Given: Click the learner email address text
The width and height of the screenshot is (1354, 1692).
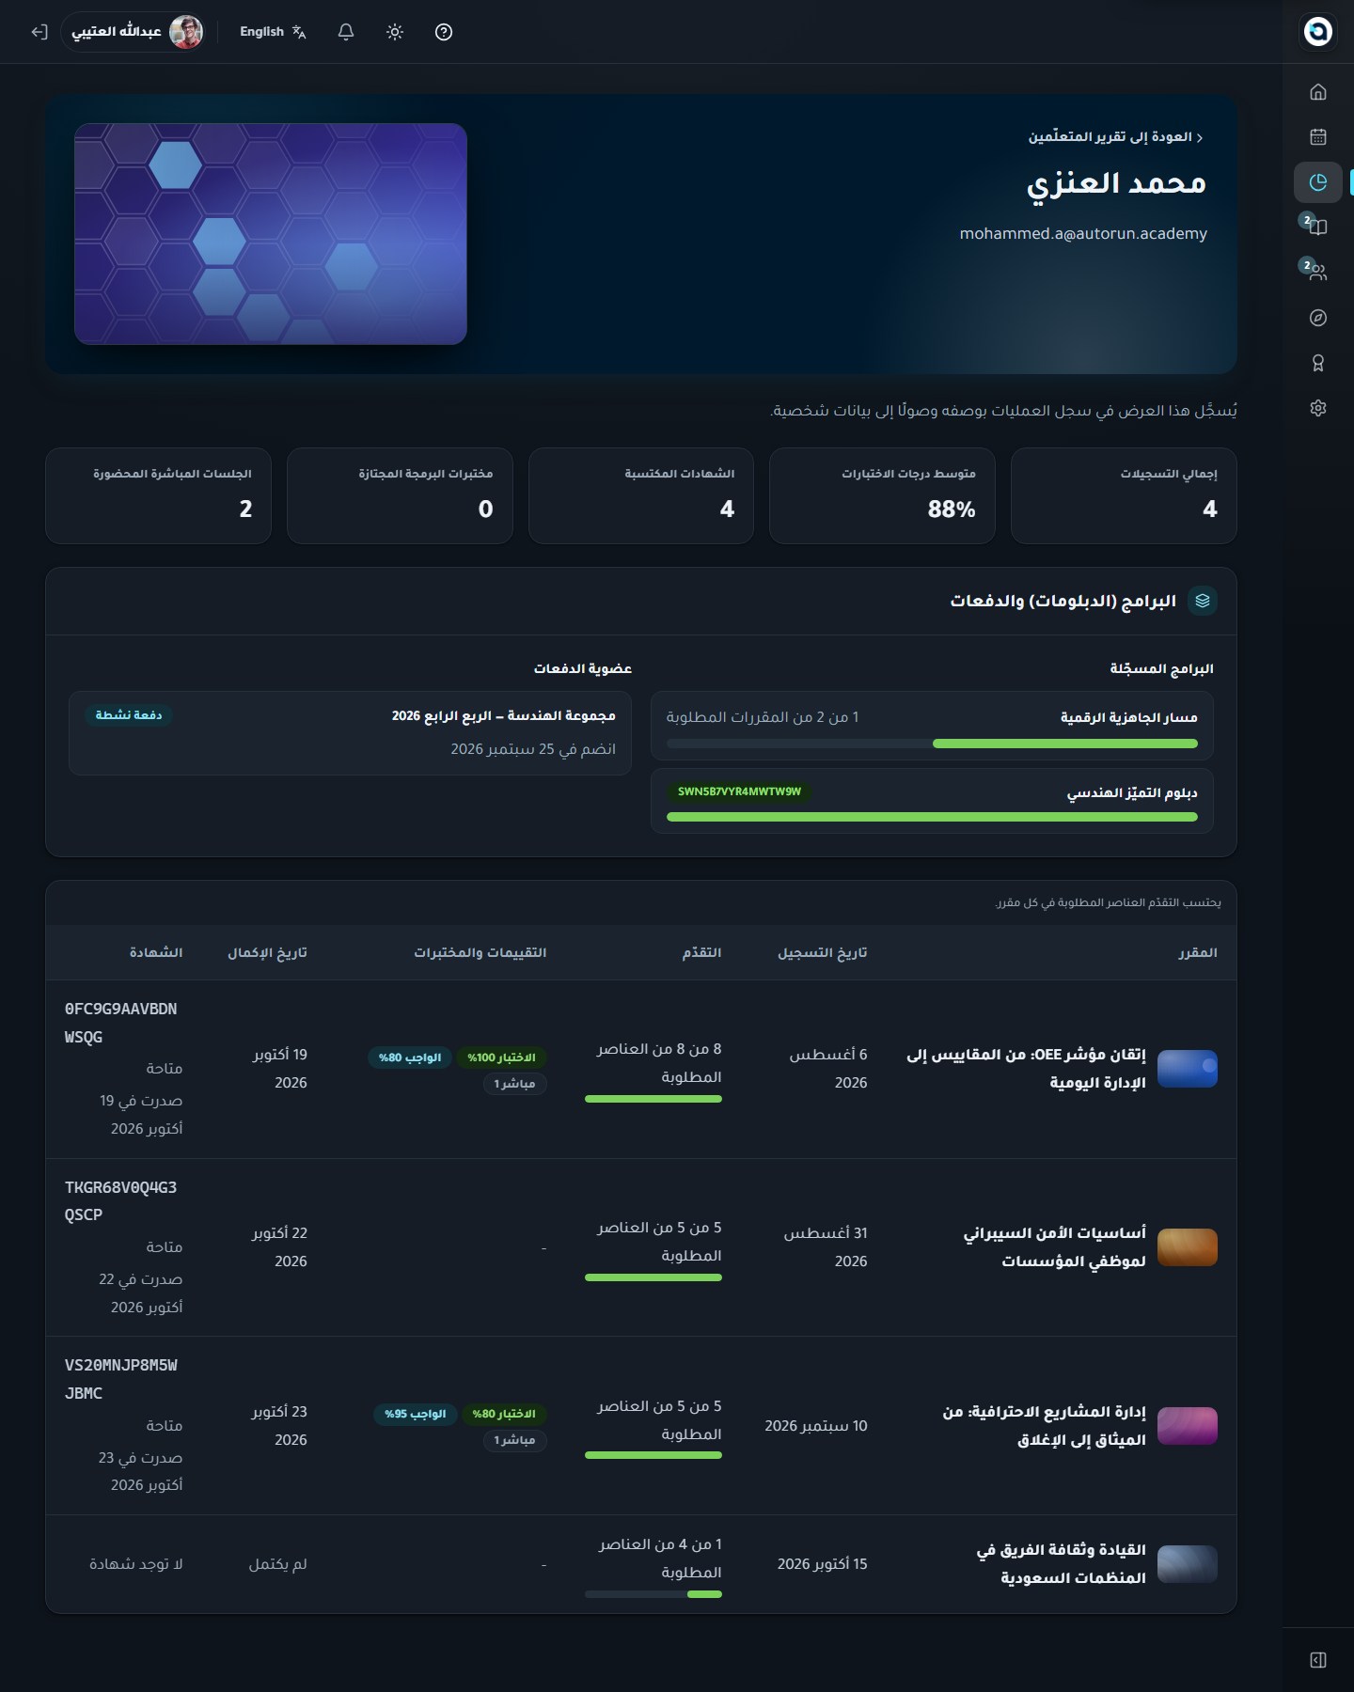Looking at the screenshot, I should 1083,233.
